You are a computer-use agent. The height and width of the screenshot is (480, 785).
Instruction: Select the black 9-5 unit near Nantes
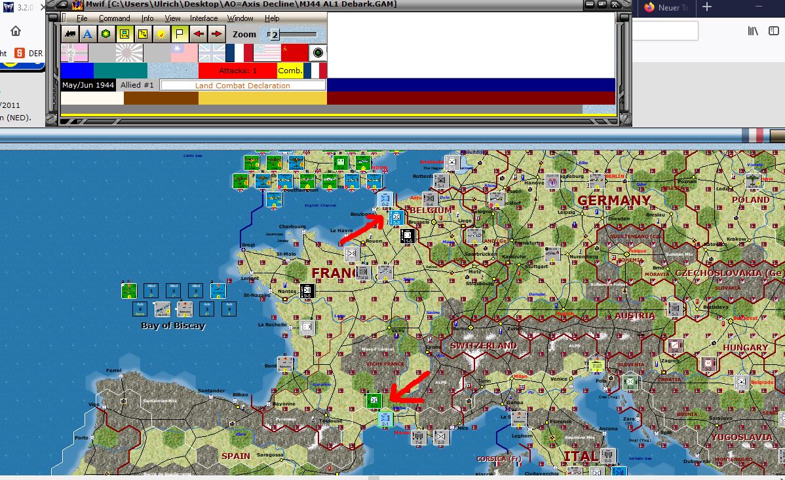[307, 291]
